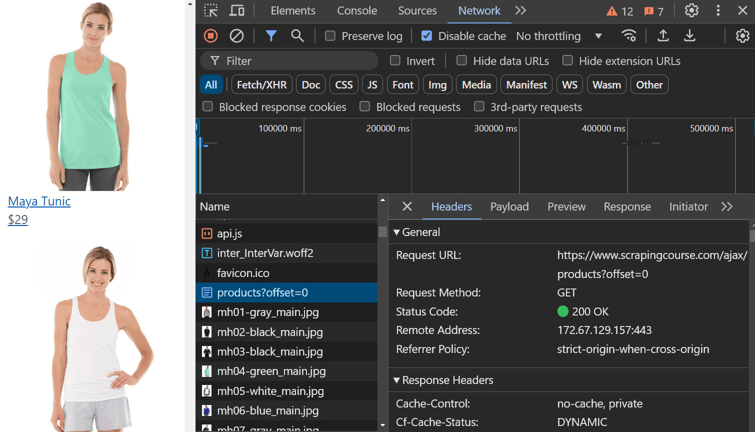Viewport: 755px width, 432px height.
Task: Filter requests by WS type
Action: [x=569, y=84]
